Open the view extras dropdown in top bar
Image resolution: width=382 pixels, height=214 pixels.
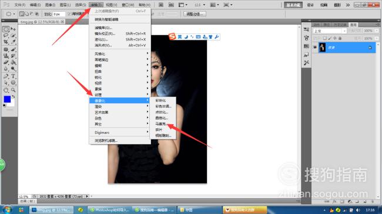pyautogui.click(x=183, y=5)
